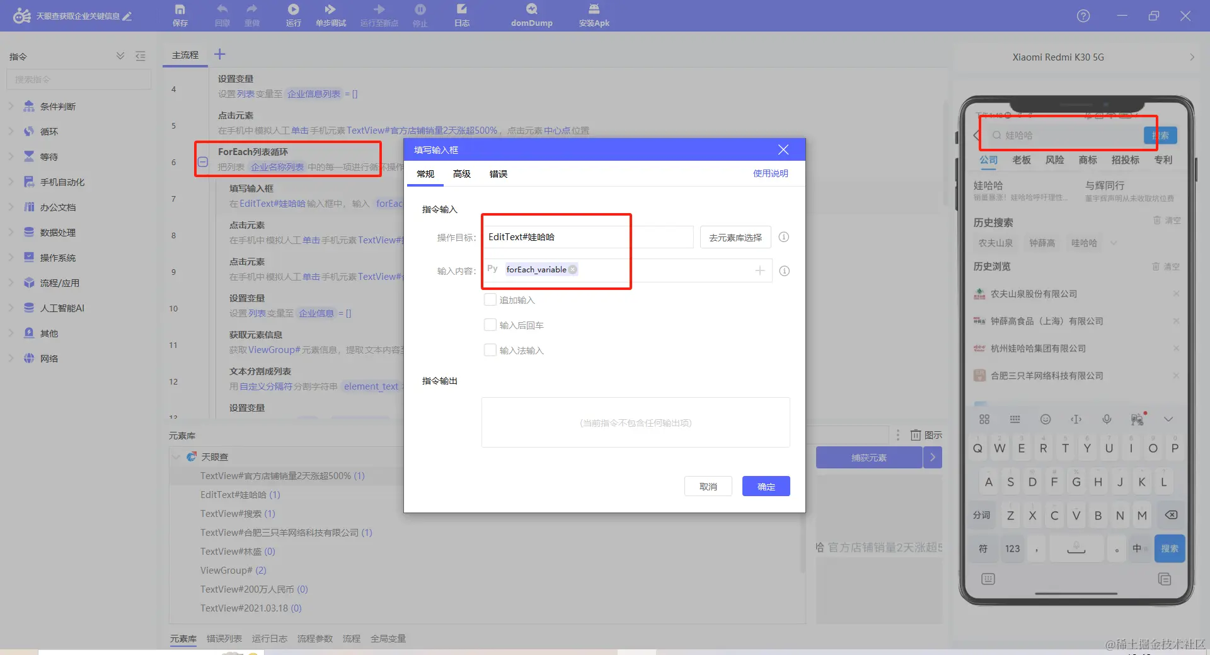Screen dimensions: 1210x655
Task: Expand the 人工智能AI command category
Action: coord(11,308)
